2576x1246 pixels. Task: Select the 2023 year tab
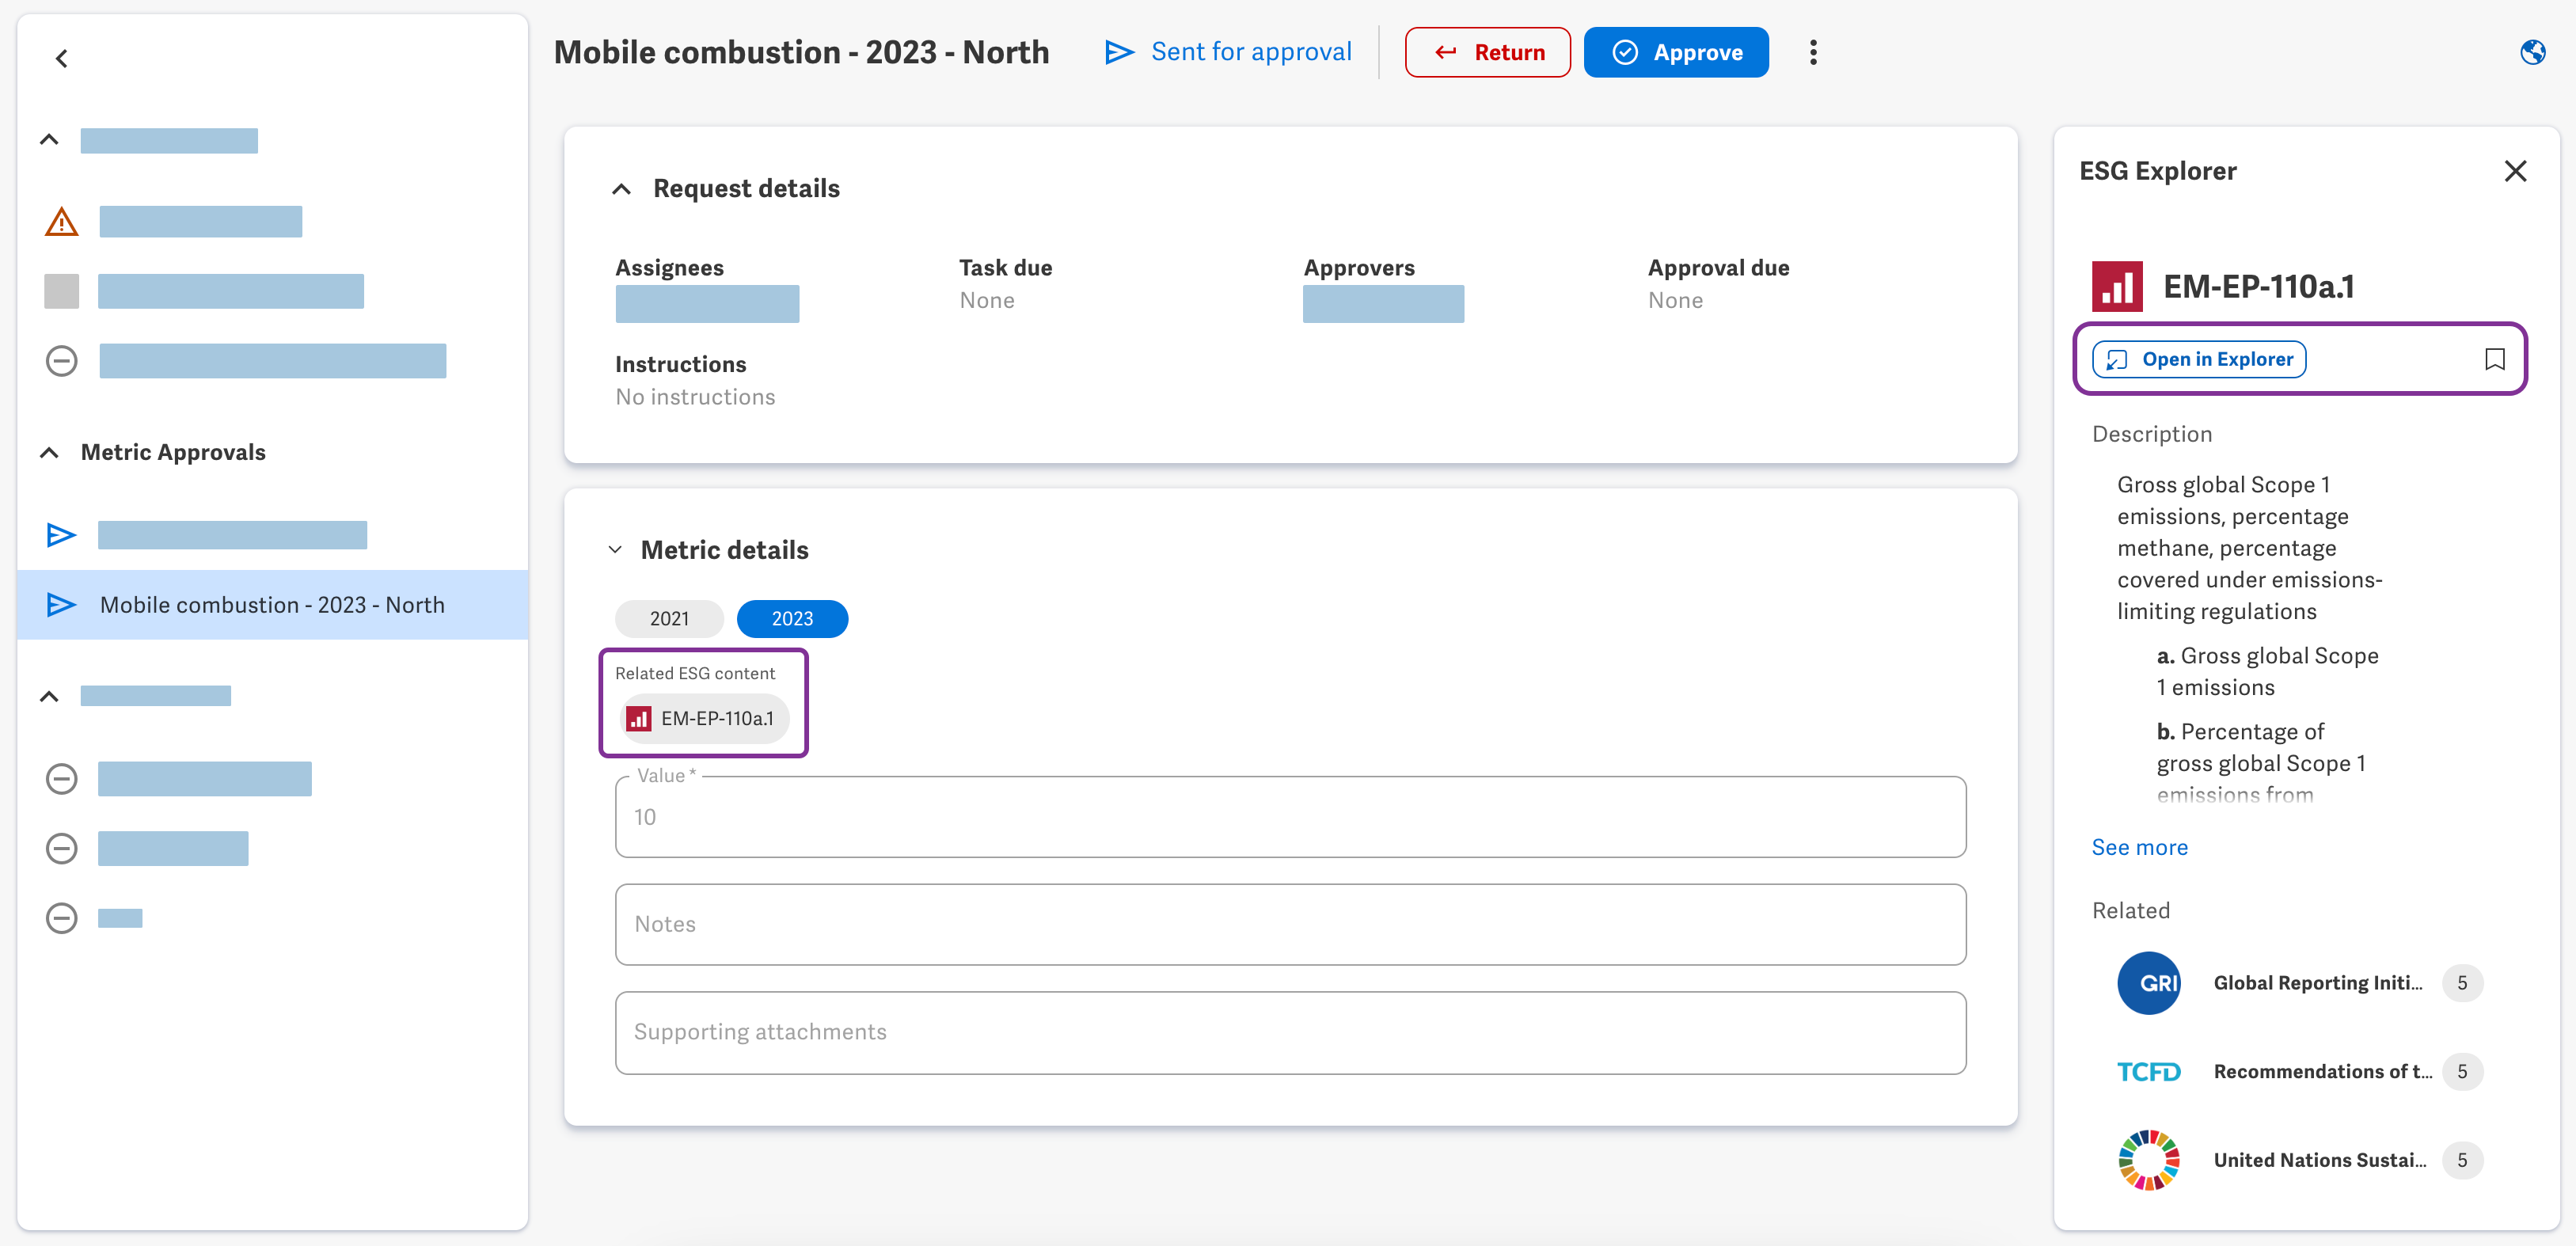792,618
